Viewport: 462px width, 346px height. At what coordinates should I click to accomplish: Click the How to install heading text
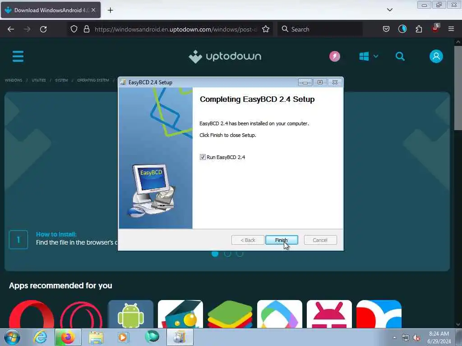(56, 234)
